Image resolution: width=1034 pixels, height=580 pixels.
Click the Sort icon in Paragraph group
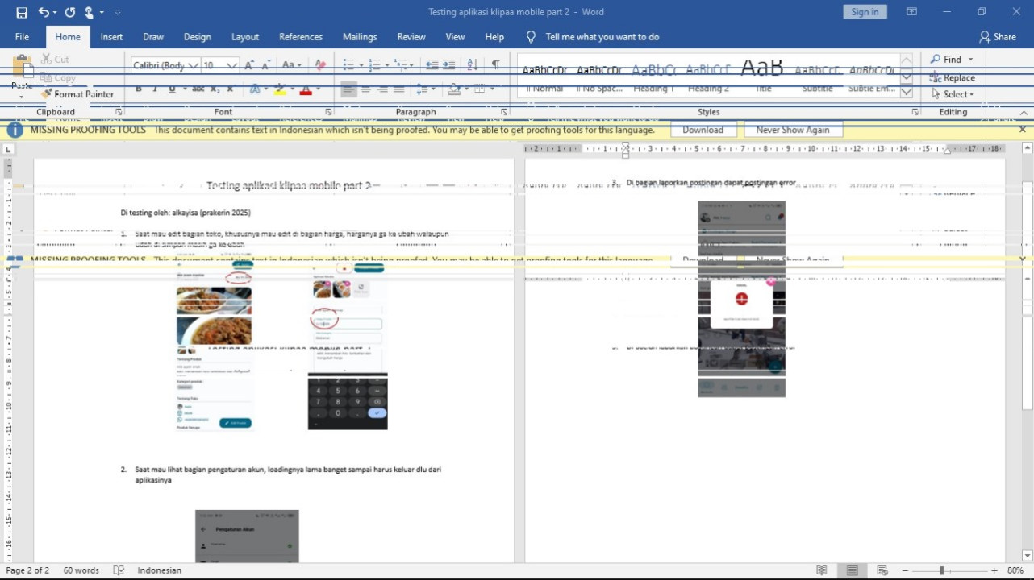point(473,64)
